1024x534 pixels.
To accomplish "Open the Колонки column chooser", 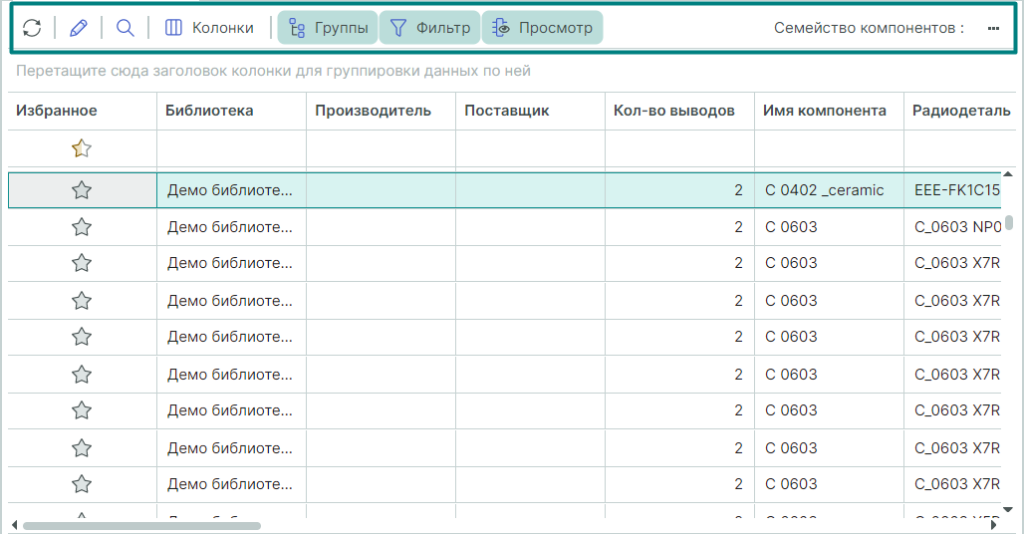I will pyautogui.click(x=209, y=28).
